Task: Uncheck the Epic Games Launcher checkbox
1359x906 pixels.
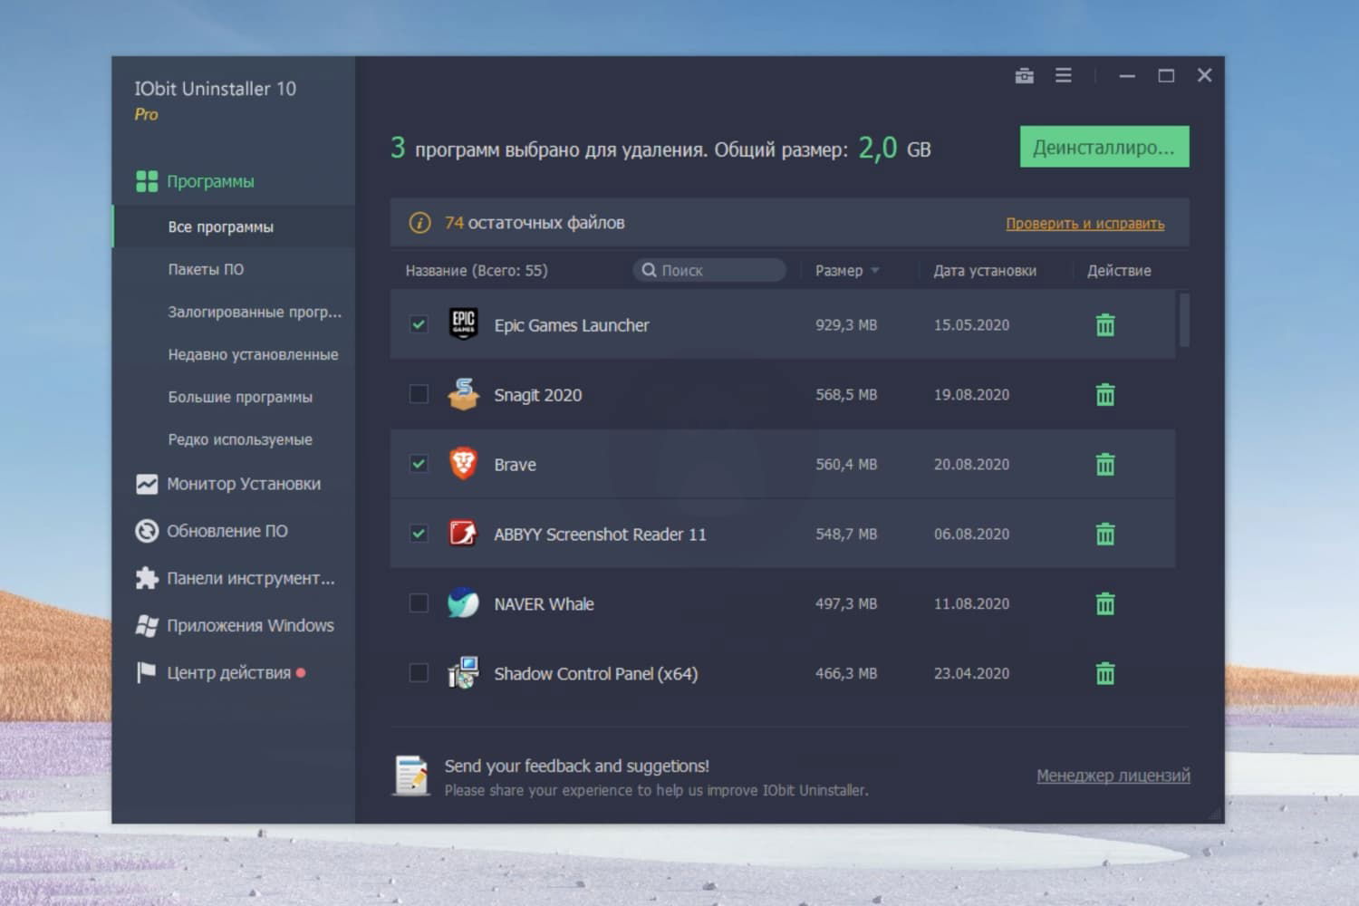Action: (418, 324)
